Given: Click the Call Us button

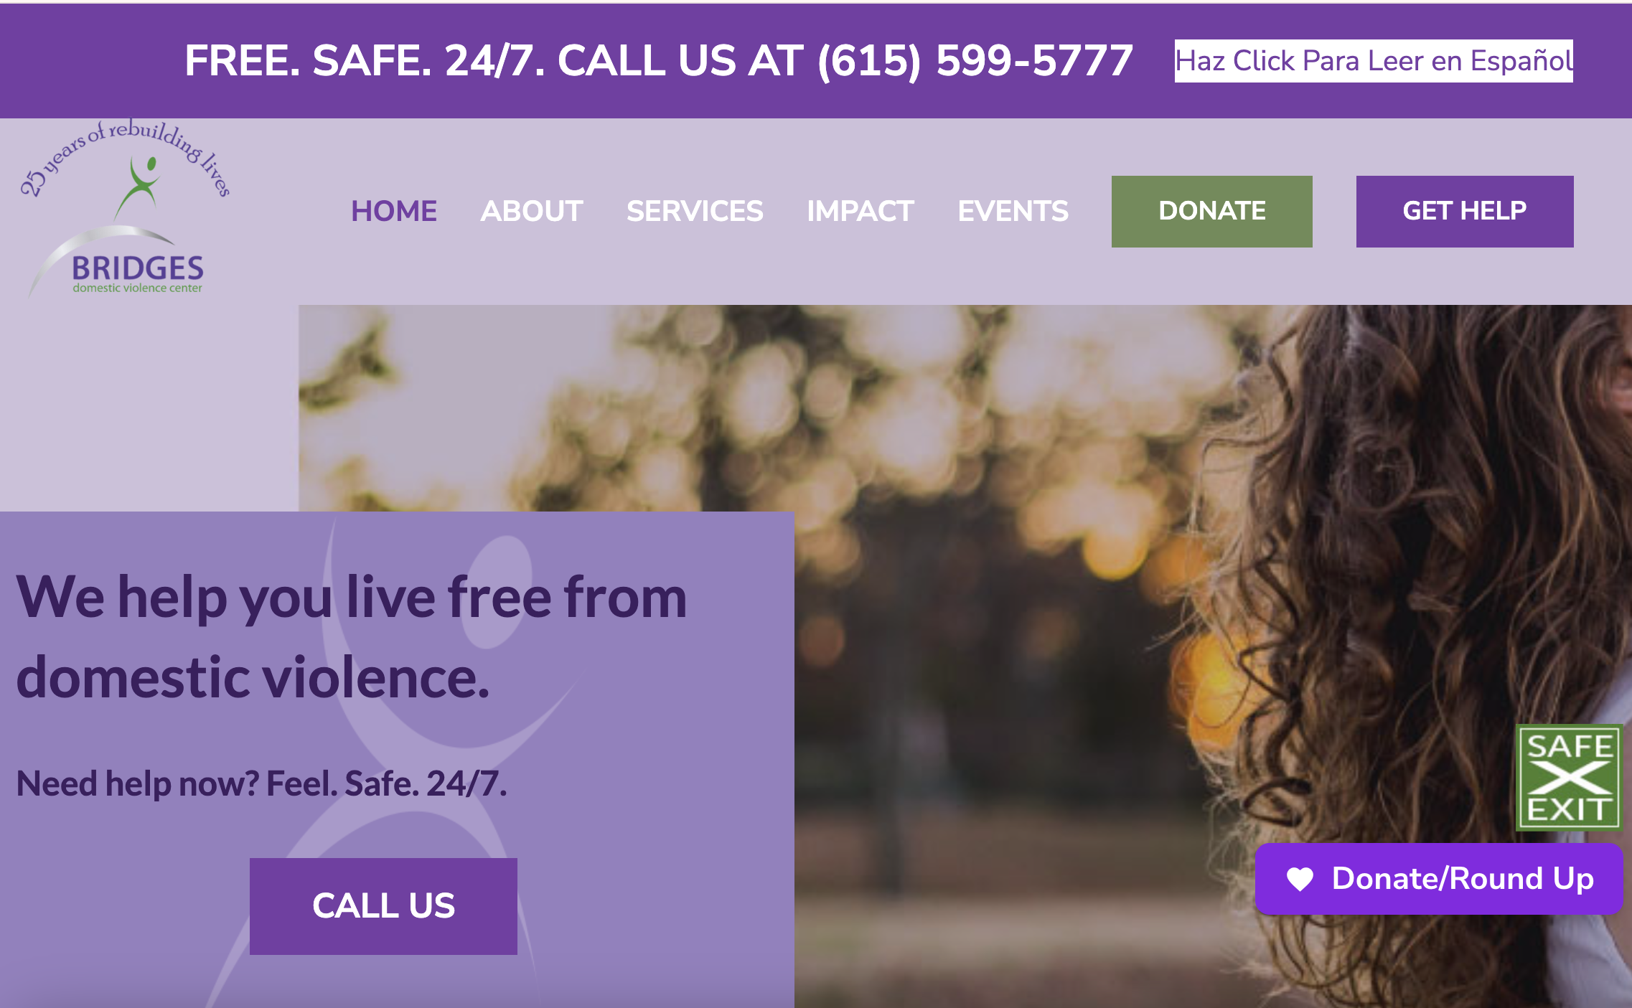Looking at the screenshot, I should [x=383, y=906].
